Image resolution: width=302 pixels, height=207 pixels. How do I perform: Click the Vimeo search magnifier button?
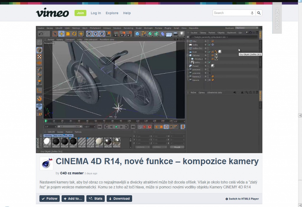pos(259,13)
